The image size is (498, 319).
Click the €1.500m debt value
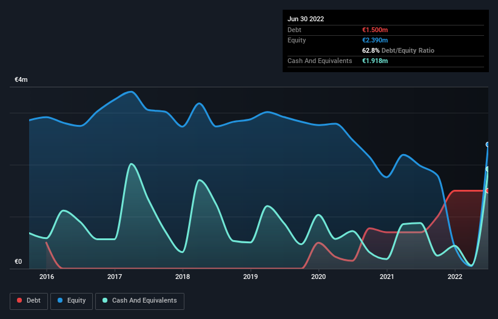375,30
